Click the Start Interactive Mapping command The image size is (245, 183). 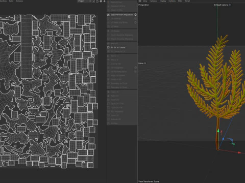click(122, 35)
